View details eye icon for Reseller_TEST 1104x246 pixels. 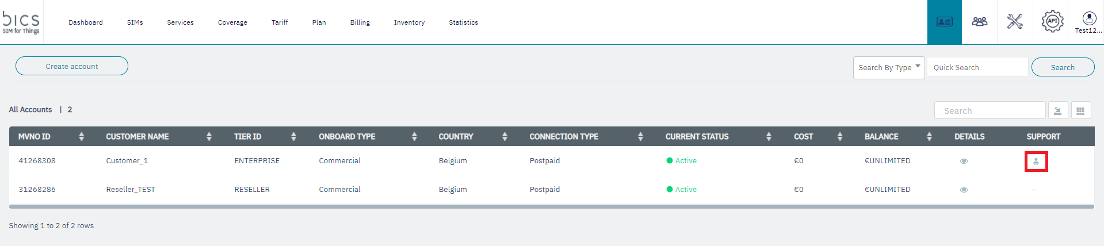point(964,190)
